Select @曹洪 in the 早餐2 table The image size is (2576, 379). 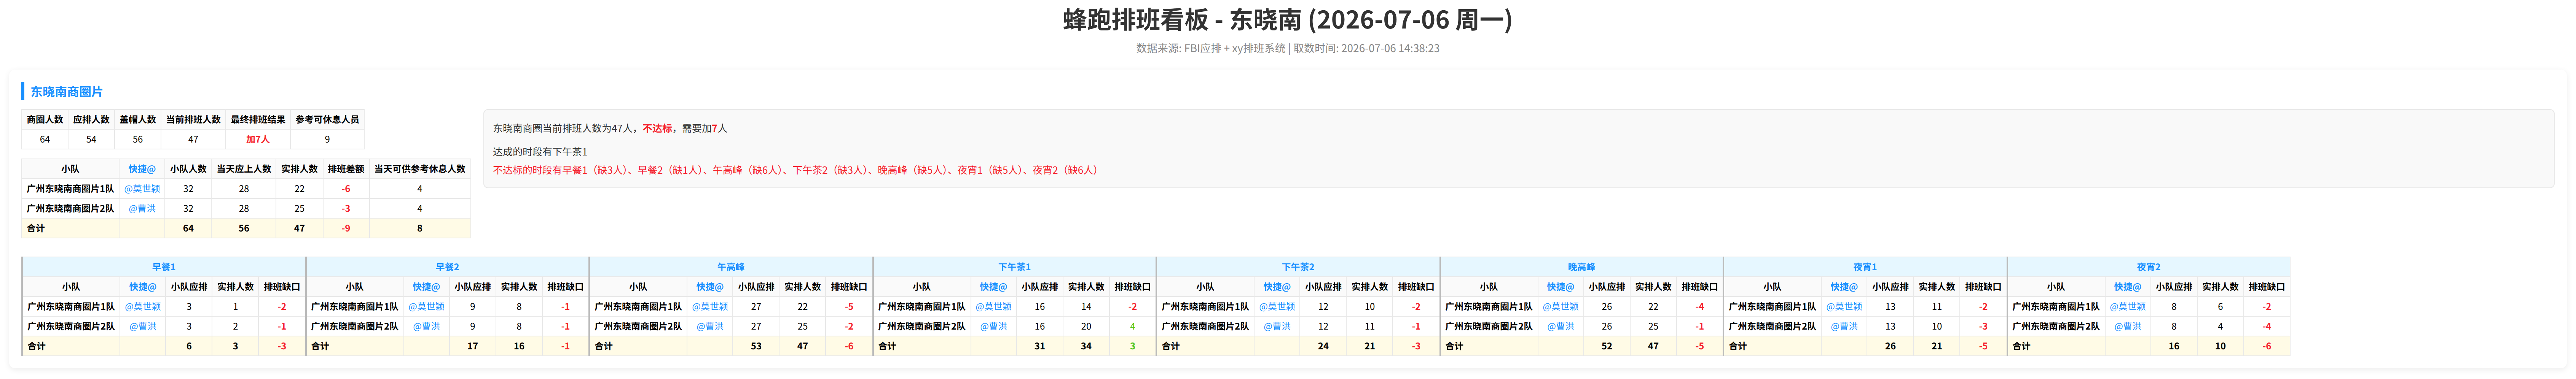(427, 327)
